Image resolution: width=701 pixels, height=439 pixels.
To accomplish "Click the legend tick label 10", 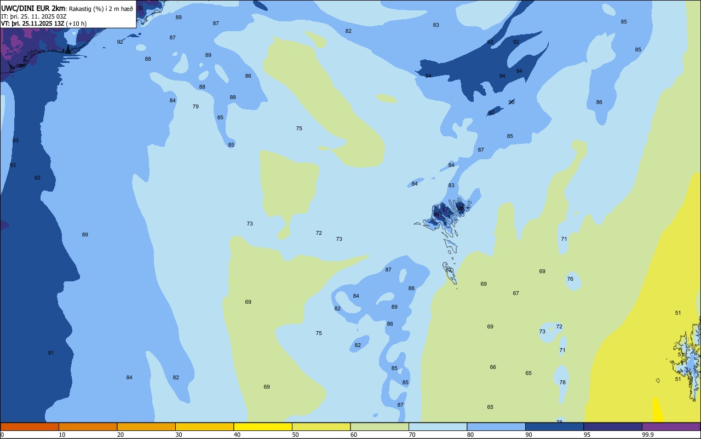I will click(62, 435).
